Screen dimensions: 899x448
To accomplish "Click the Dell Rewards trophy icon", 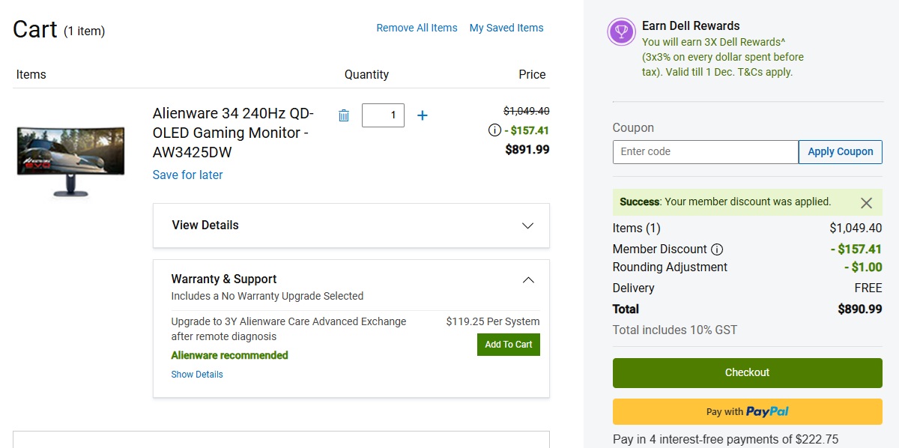I will (621, 31).
